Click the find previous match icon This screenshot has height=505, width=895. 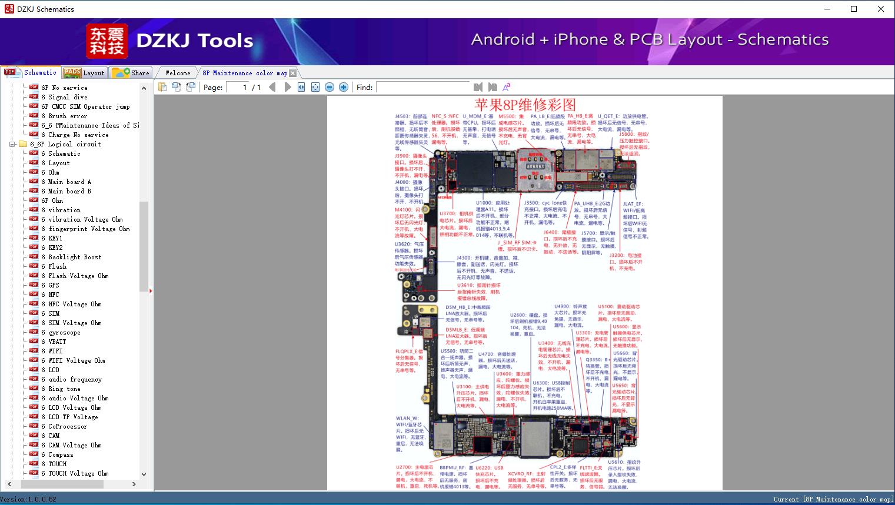(x=478, y=87)
